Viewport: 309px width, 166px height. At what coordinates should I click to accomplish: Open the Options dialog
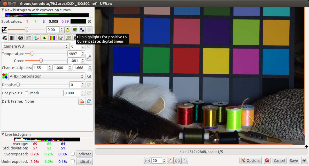pyautogui.click(x=250, y=161)
